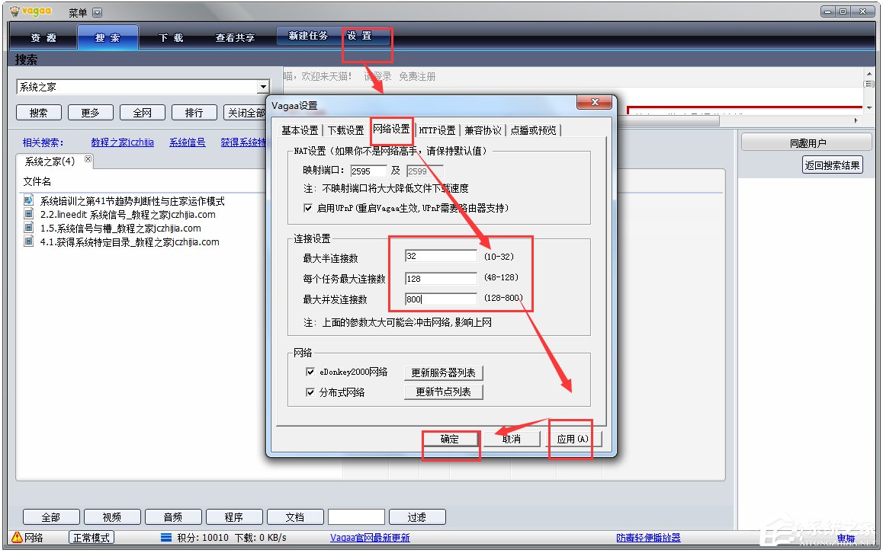Toggle 启用UPnP checkbox
The height and width of the screenshot is (553, 883).
pos(308,208)
